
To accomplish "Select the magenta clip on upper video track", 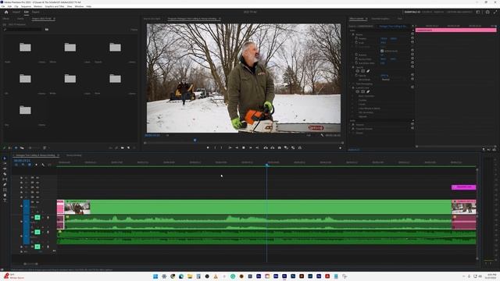I will (x=463, y=187).
